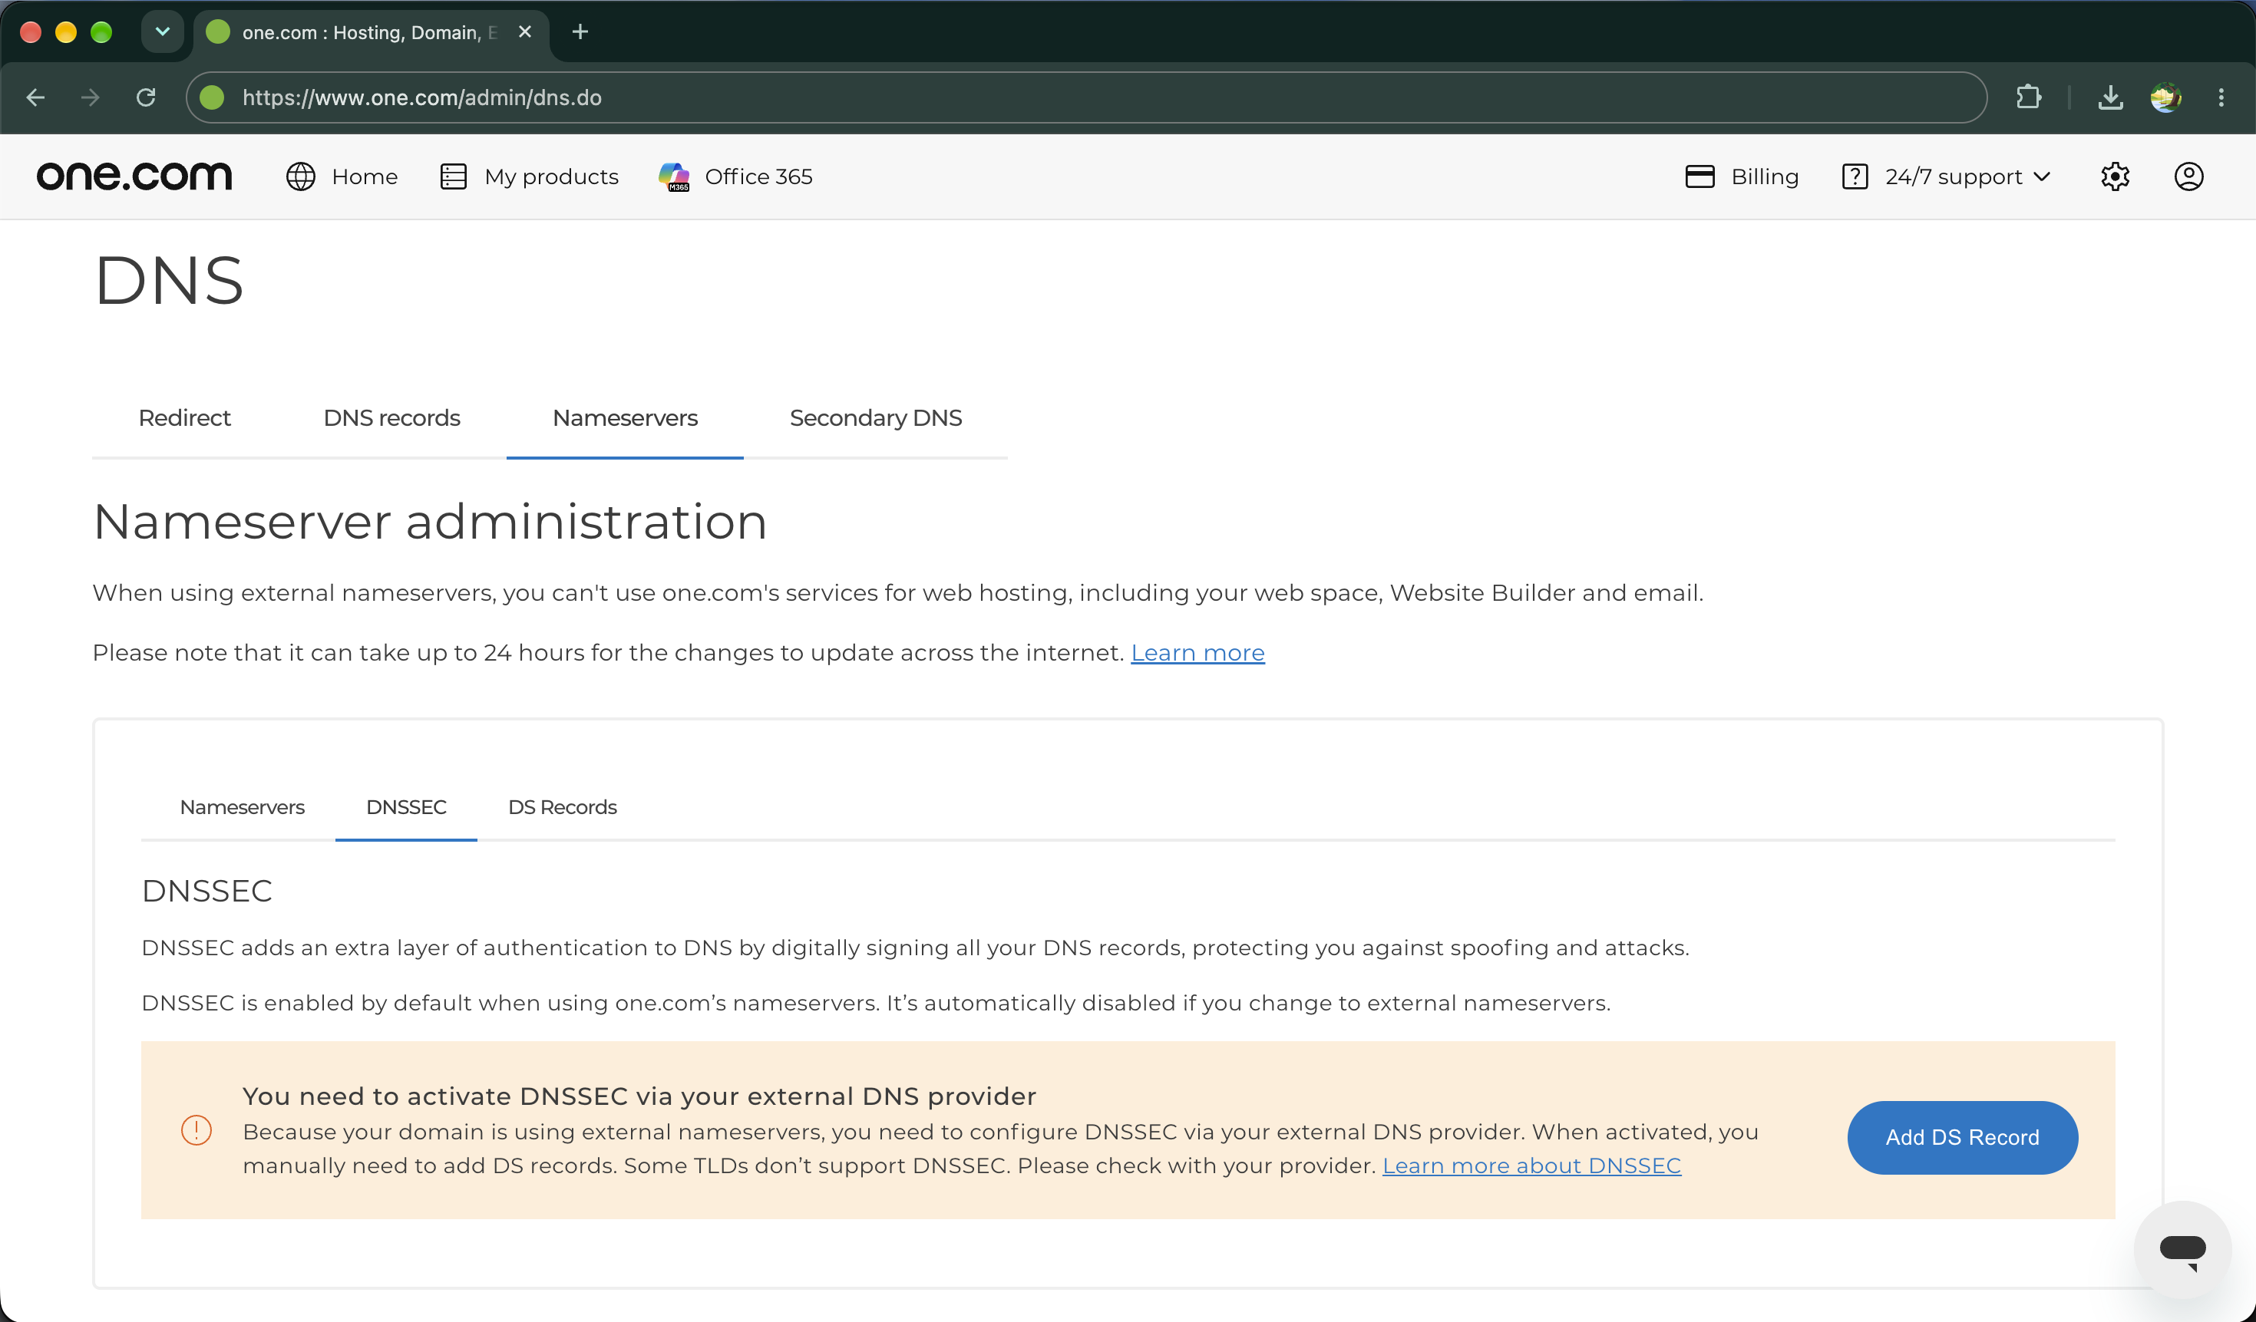Click the Add DS Record button
The width and height of the screenshot is (2256, 1322).
[1962, 1138]
